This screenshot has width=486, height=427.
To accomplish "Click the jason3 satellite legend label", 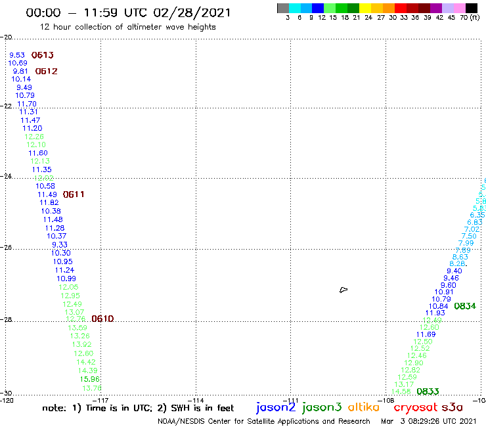I will [322, 407].
